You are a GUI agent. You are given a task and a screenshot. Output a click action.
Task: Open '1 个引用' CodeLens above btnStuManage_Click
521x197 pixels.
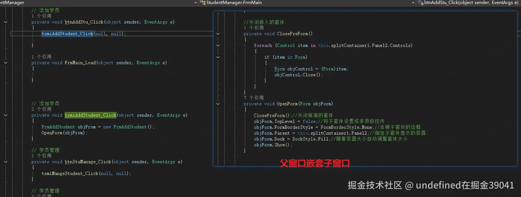(x=41, y=156)
